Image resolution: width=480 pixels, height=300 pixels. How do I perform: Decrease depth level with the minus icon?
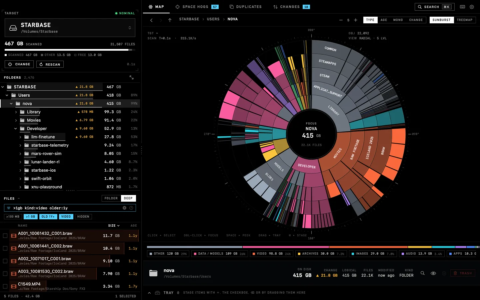pos(341,20)
